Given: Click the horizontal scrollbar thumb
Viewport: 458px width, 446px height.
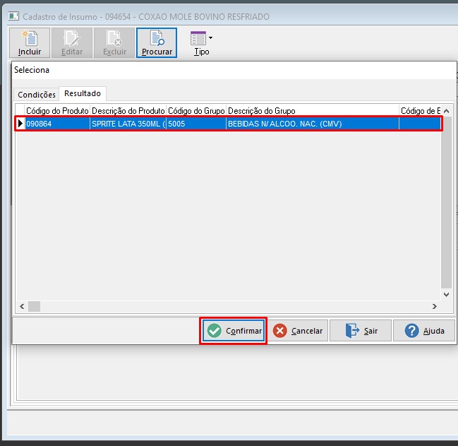Looking at the screenshot, I should (x=34, y=306).
